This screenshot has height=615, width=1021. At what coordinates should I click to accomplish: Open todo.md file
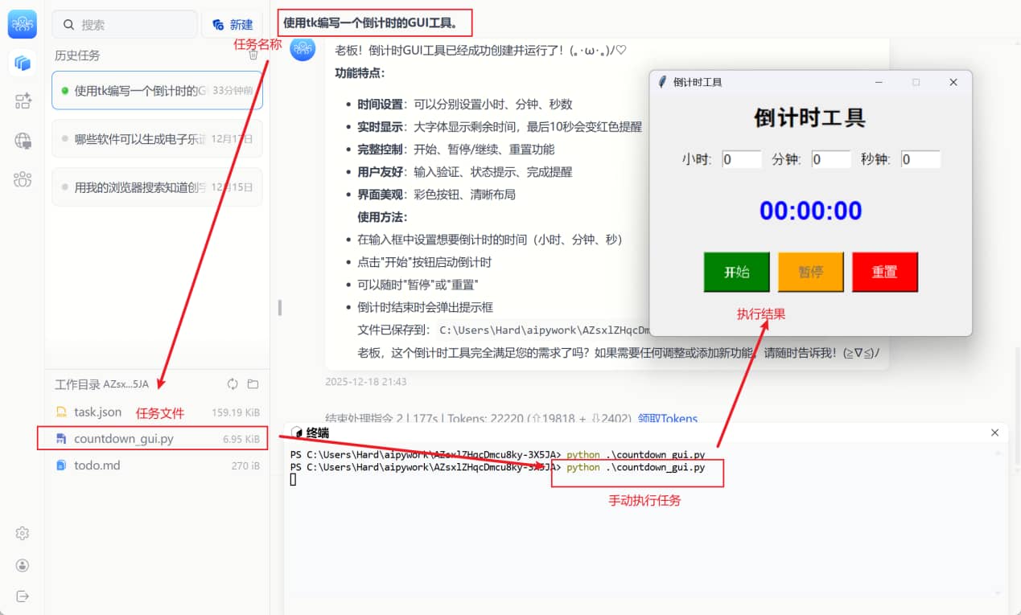click(157, 465)
